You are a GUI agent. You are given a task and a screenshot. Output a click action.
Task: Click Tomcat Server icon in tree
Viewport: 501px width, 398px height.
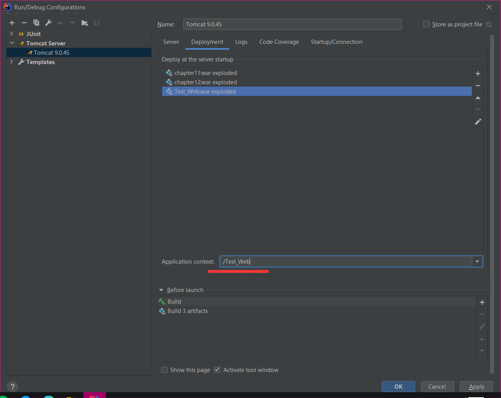pyautogui.click(x=22, y=43)
